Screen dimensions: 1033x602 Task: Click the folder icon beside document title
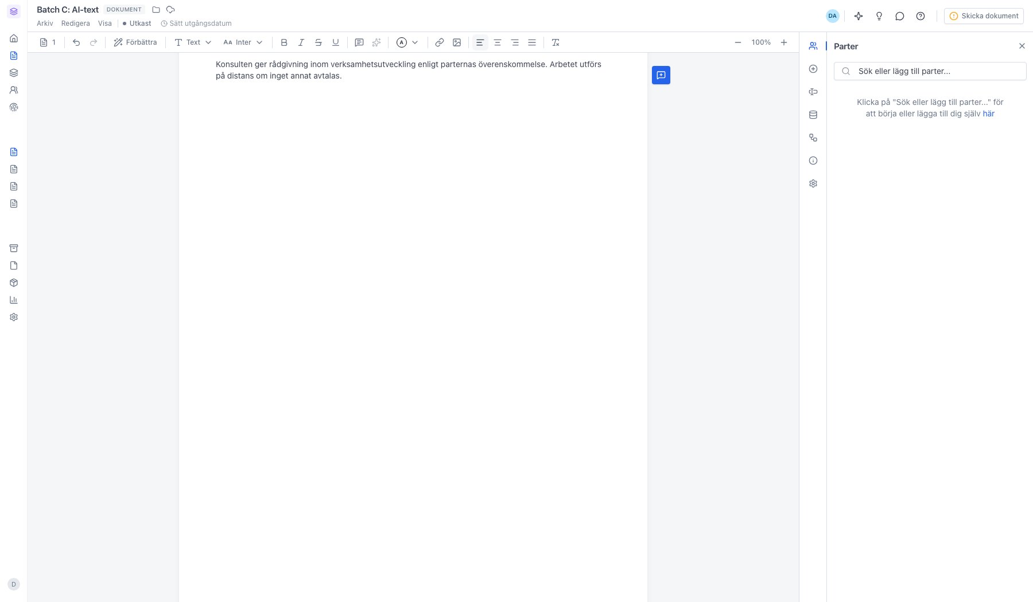coord(156,10)
